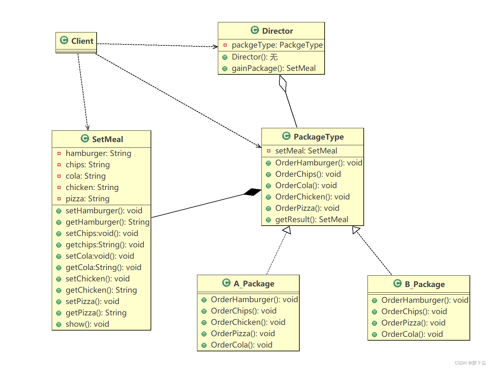This screenshot has height=368, width=491.
Task: Click the green icon for A_Package's OrderChicken()
Action: [x=204, y=323]
